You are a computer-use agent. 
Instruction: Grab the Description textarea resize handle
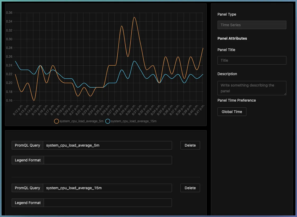[285, 94]
